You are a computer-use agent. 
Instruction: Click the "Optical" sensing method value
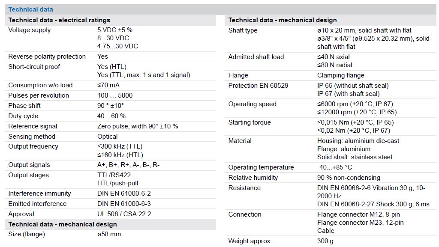[x=108, y=137]
